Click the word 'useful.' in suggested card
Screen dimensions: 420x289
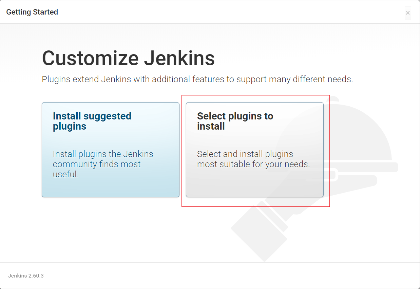tap(66, 175)
